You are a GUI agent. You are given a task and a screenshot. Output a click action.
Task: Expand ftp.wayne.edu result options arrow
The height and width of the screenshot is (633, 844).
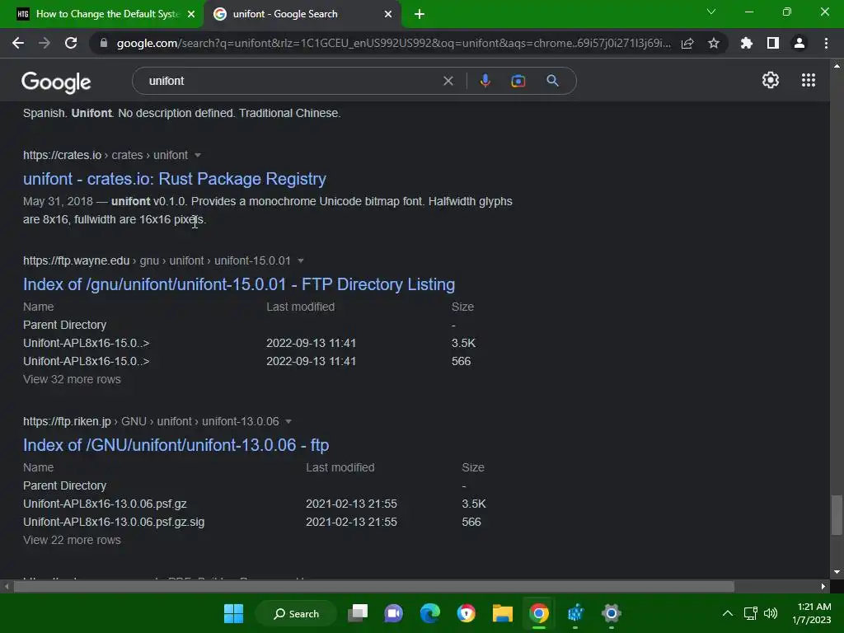[301, 260]
